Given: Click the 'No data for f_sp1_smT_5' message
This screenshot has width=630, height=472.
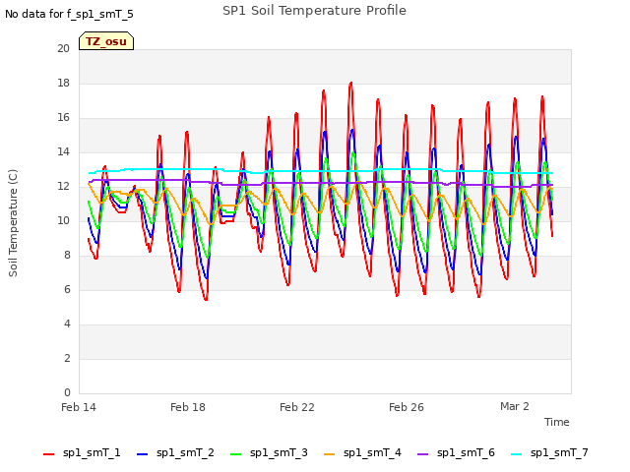Looking at the screenshot, I should tap(69, 15).
